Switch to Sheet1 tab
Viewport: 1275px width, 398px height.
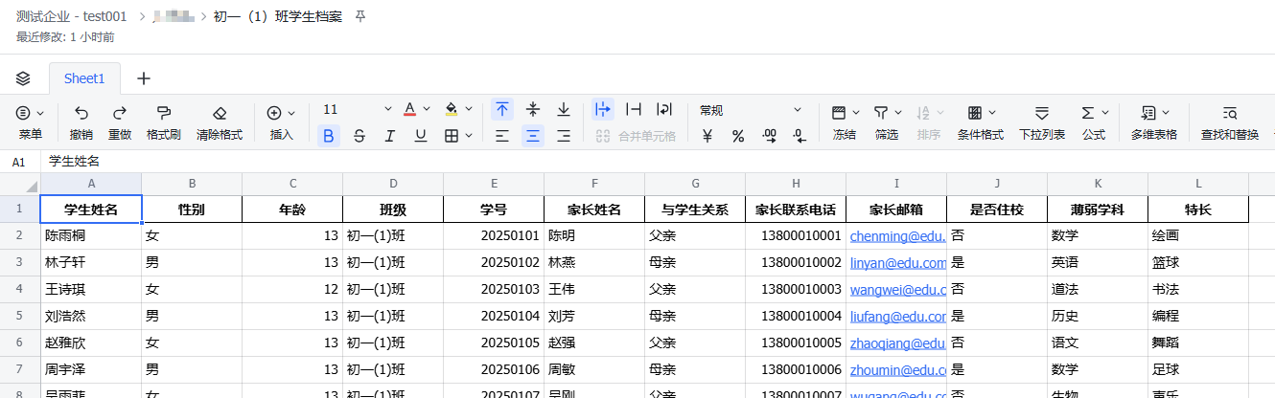84,78
